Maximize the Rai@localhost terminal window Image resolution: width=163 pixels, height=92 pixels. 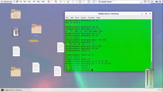[x=146, y=14]
